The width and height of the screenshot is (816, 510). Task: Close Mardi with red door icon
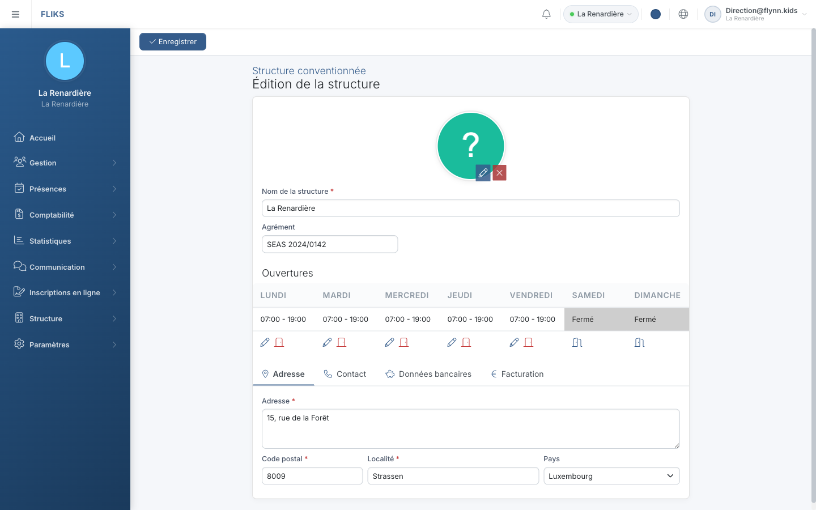(x=342, y=342)
